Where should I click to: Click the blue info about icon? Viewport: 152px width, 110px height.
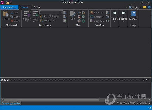click(x=149, y=7)
